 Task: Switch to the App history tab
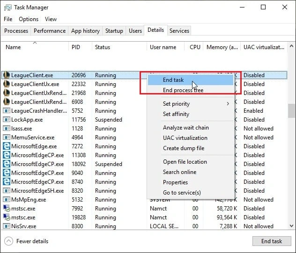pyautogui.click(x=85, y=31)
